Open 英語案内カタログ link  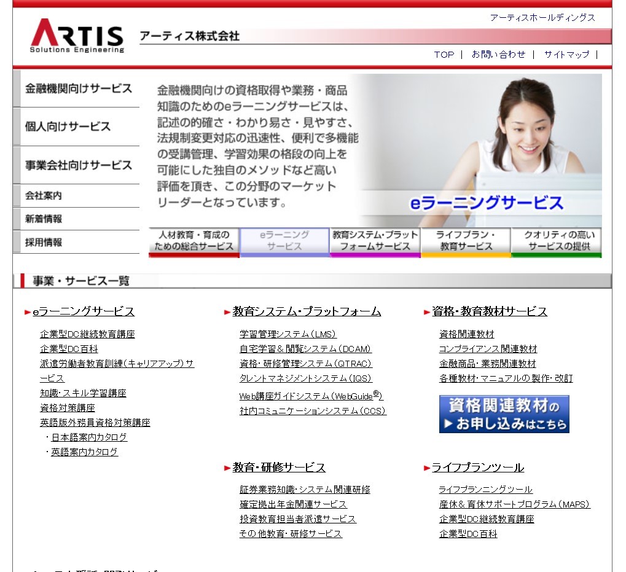(85, 452)
